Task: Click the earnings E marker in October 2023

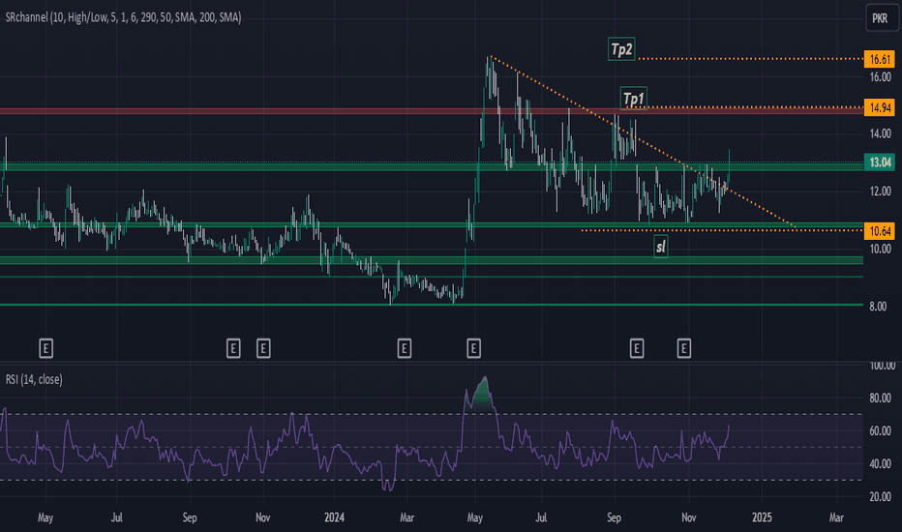Action: coord(233,348)
